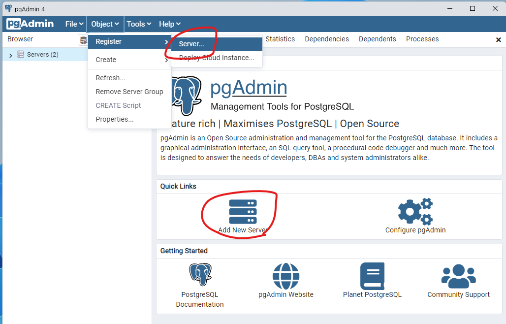
Task: Open the Create submenu entry
Action: point(129,60)
